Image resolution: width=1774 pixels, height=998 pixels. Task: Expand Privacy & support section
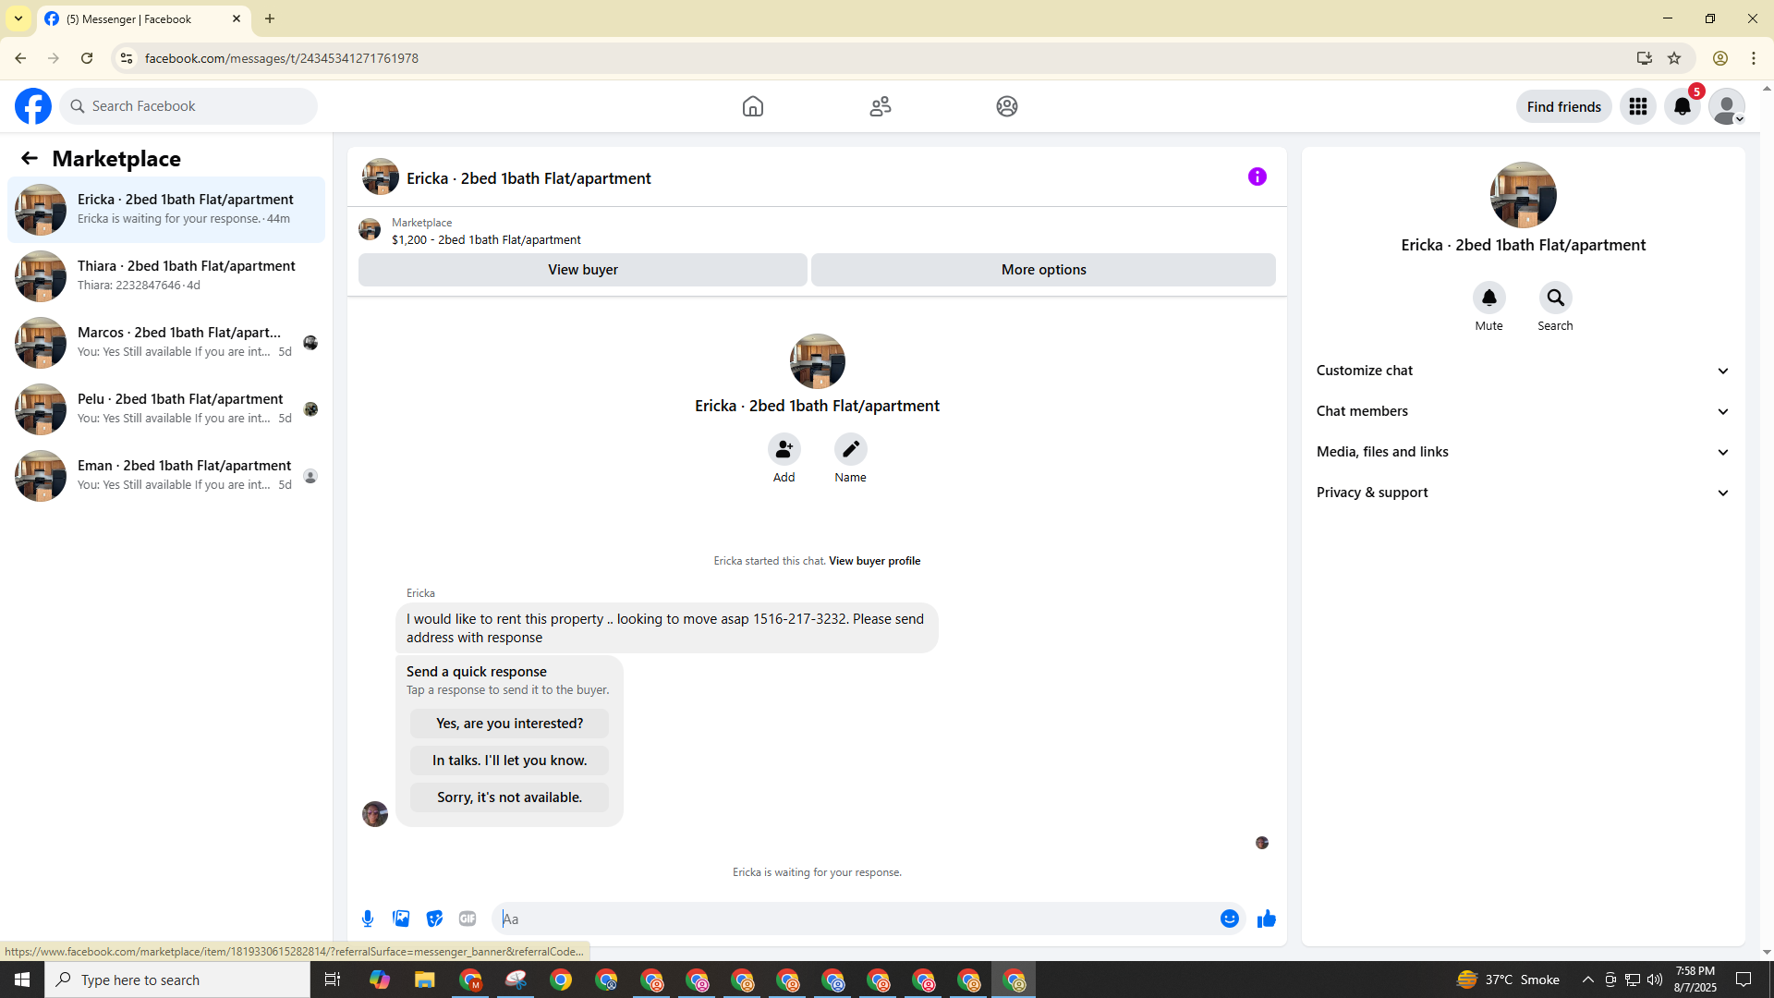point(1523,493)
